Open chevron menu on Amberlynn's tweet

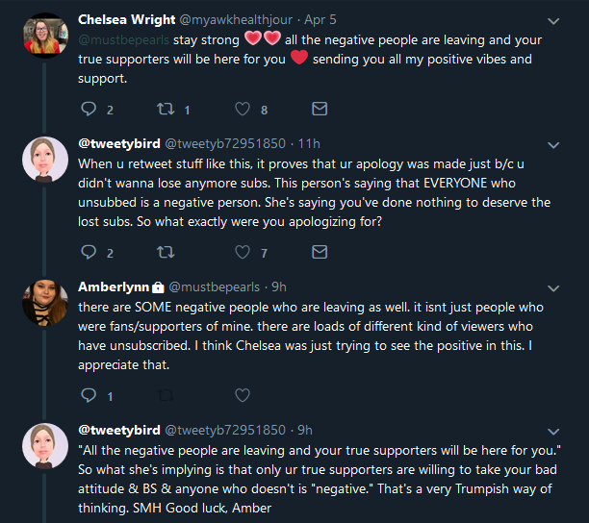pos(553,288)
